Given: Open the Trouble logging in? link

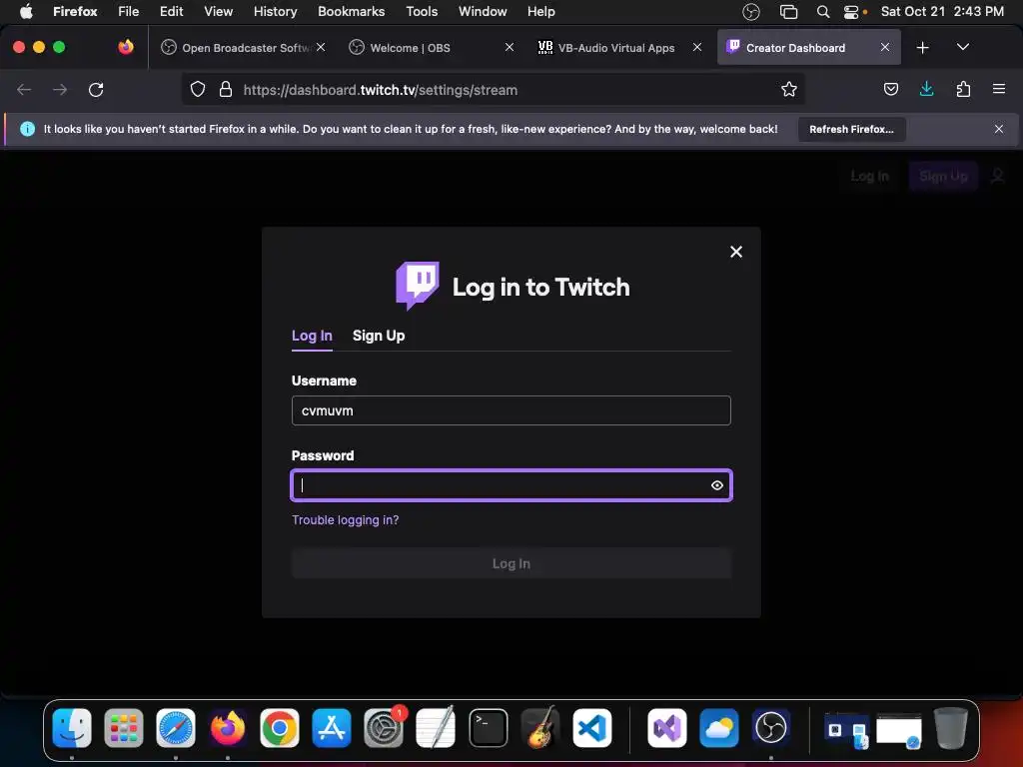Looking at the screenshot, I should pos(345,519).
